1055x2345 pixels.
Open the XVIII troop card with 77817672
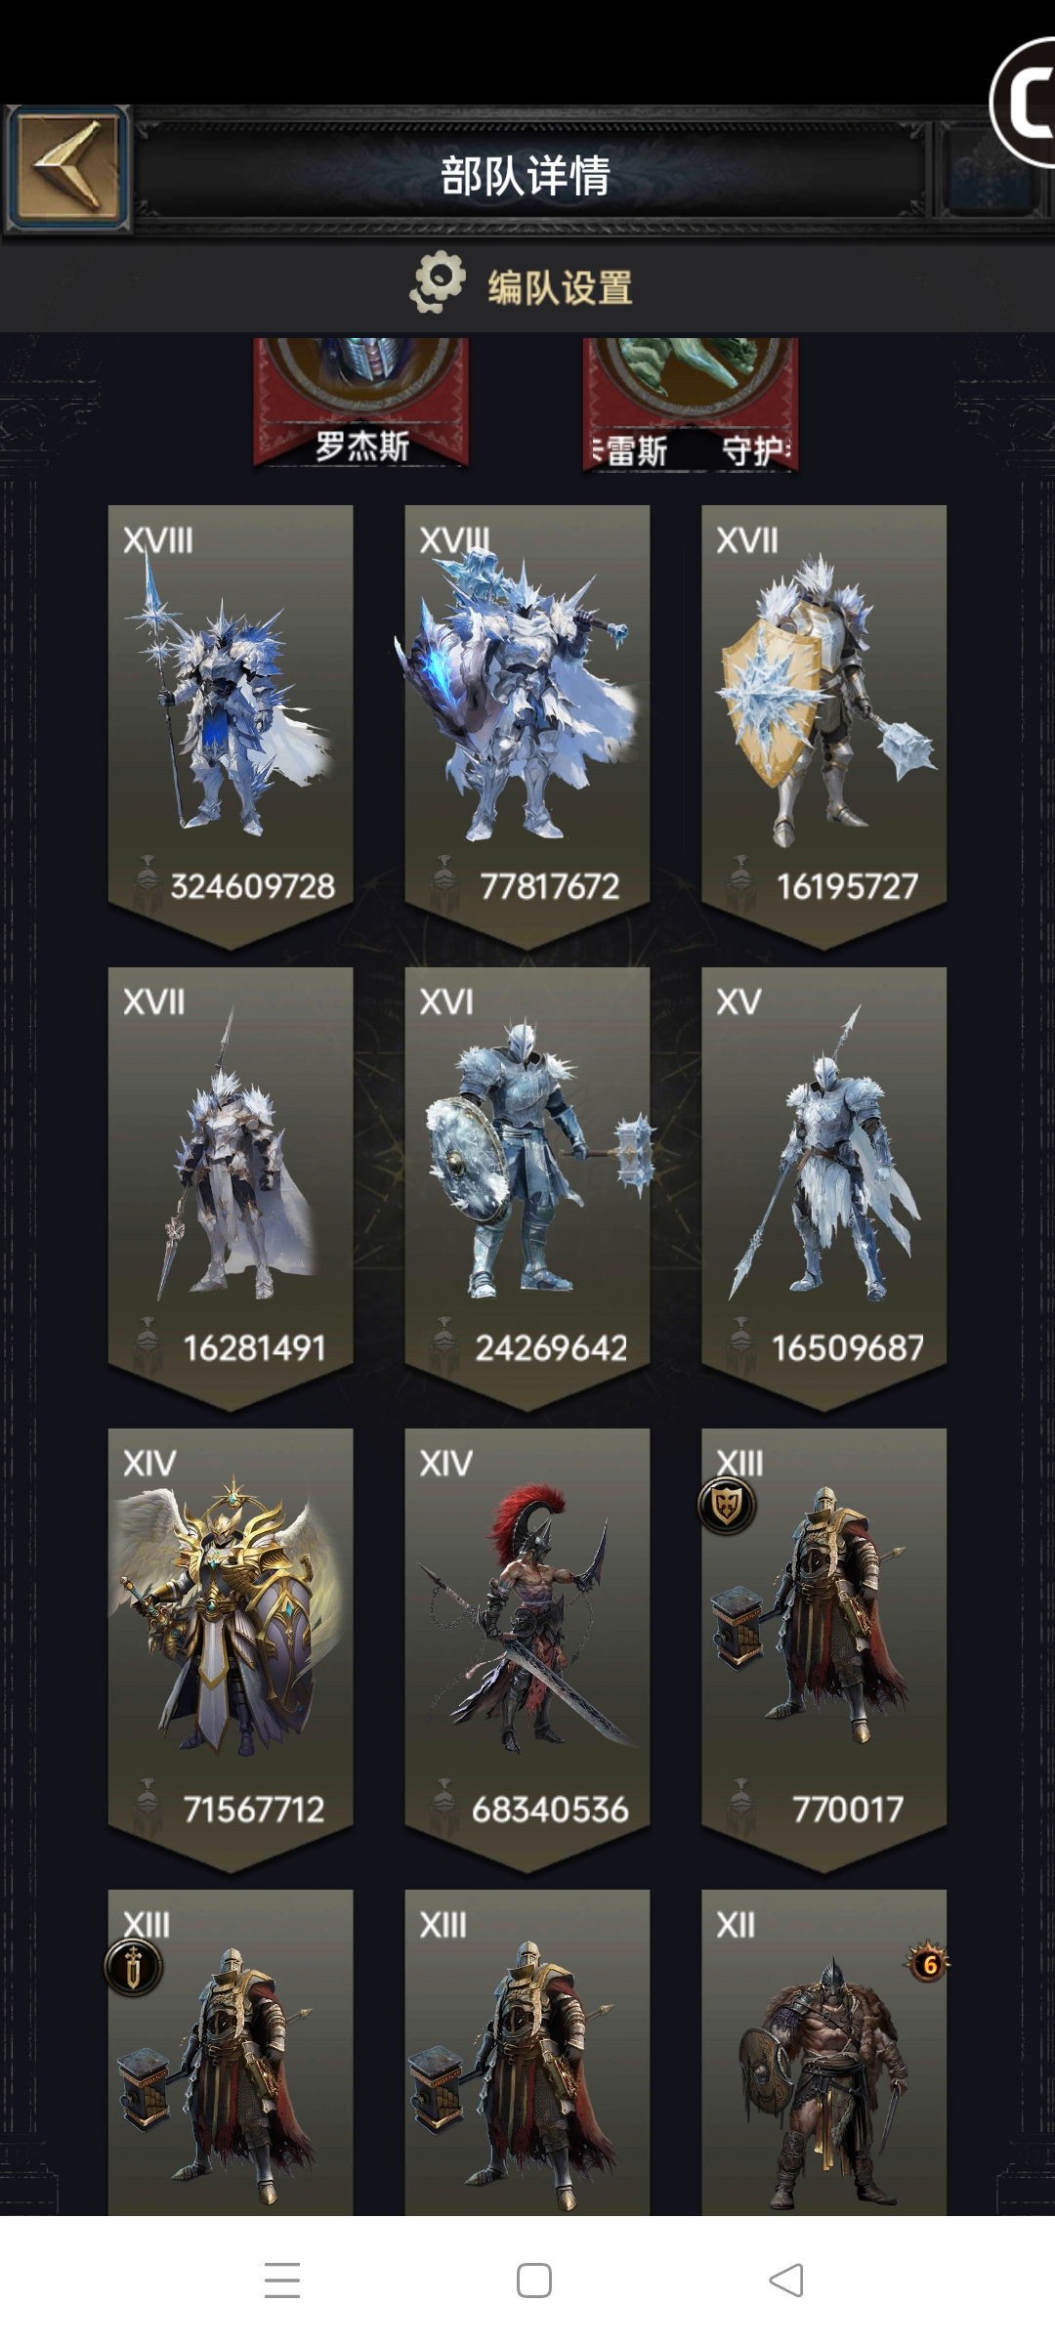tap(527, 725)
